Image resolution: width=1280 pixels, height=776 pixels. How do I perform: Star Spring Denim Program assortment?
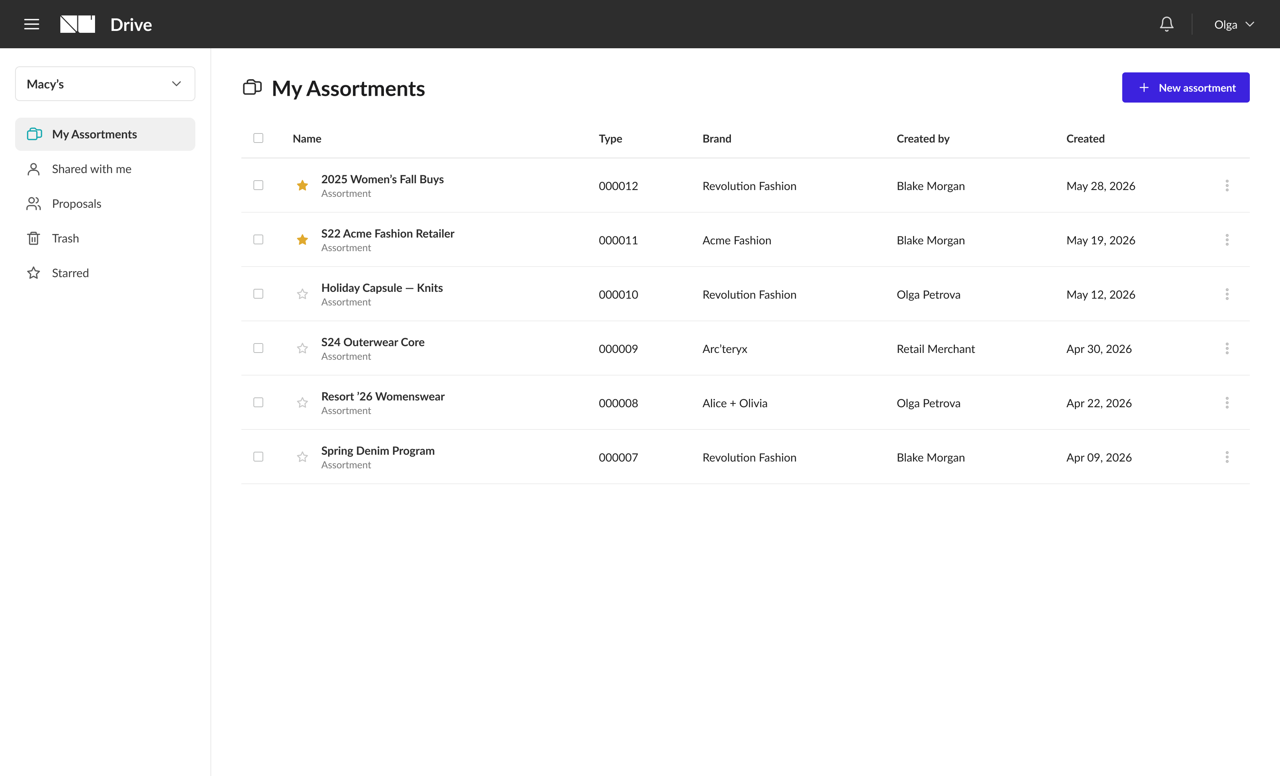302,457
